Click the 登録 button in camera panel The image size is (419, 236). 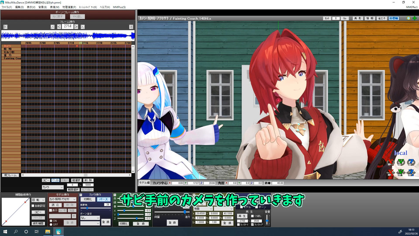106,222
